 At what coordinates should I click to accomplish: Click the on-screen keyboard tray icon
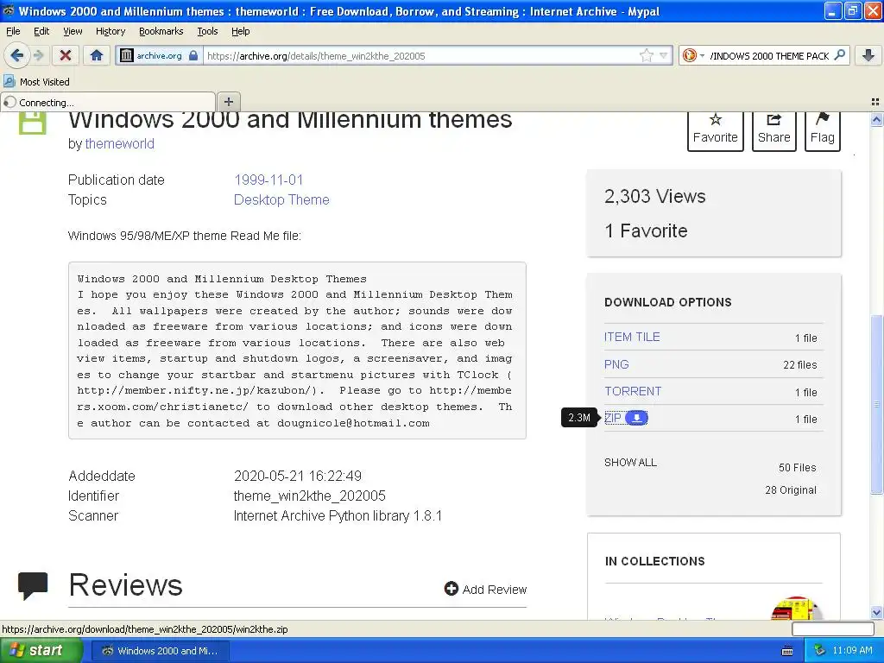point(787,651)
